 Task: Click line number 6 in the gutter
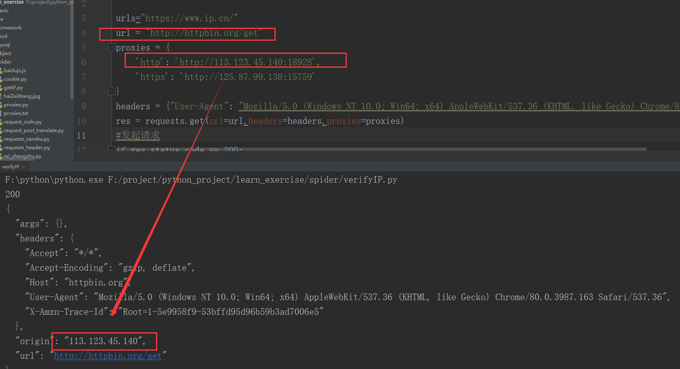click(84, 62)
